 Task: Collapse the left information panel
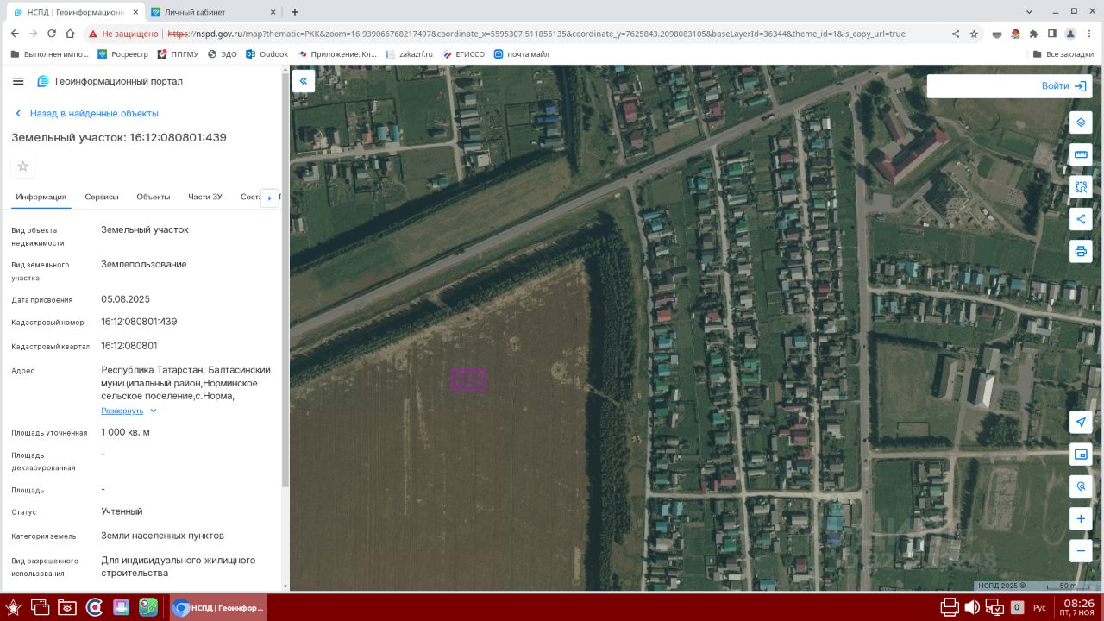304,81
